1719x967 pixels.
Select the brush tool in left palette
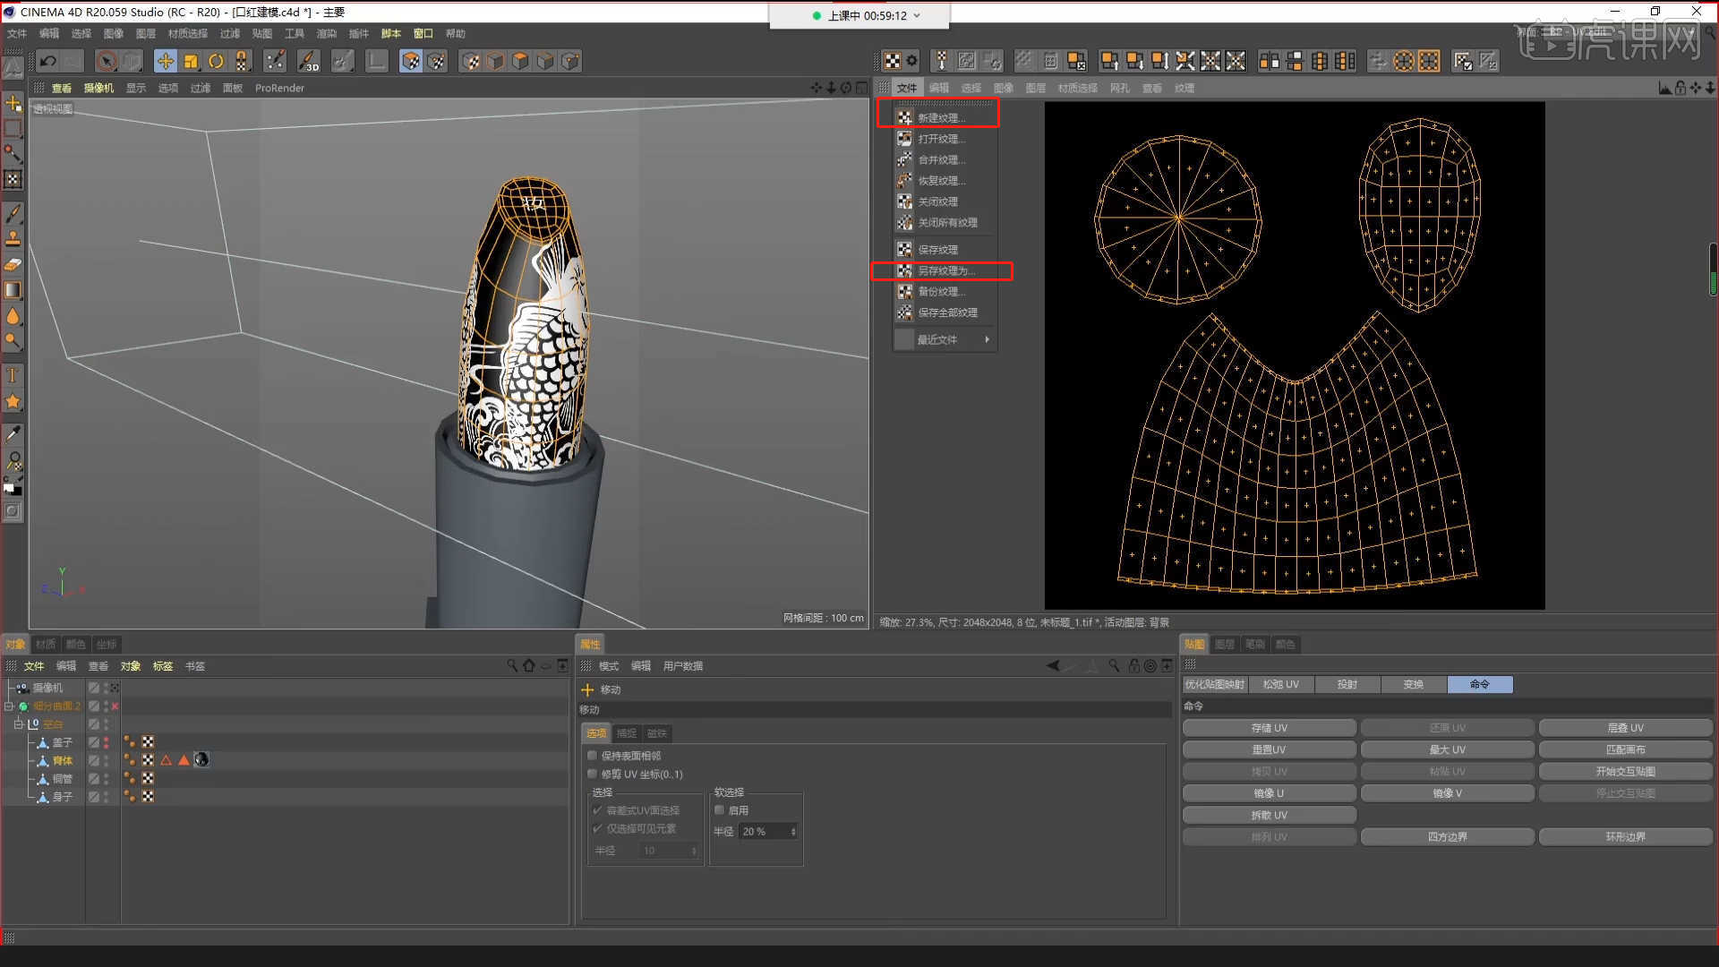[13, 214]
